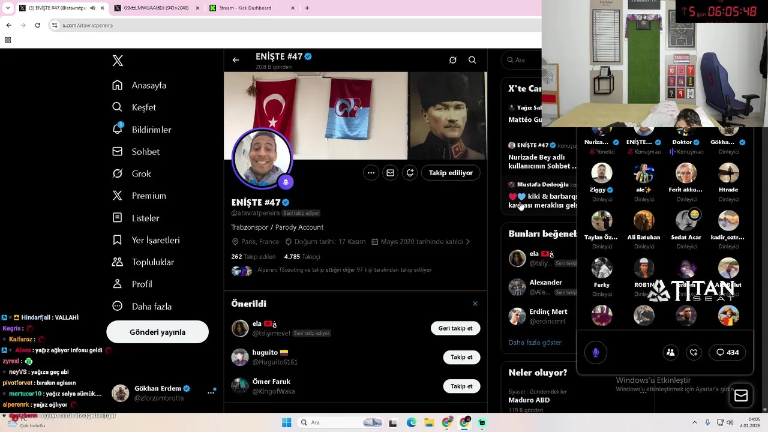Screen dimensions: 768x432
Task: Click the Space heart reaction button
Action: click(694, 353)
